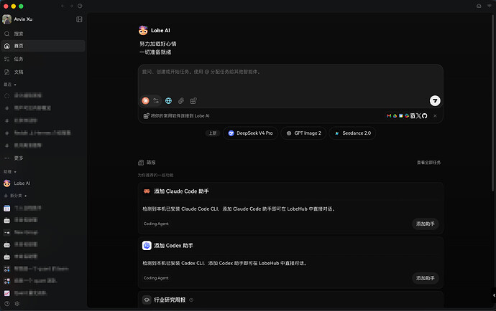Click the top-right inbox tray icon

479,6
